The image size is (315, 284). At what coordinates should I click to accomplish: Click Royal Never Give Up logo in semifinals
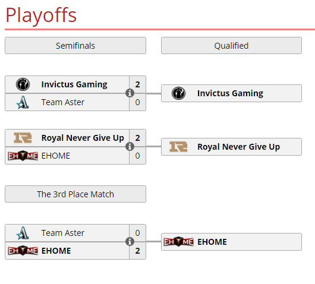[x=23, y=138]
